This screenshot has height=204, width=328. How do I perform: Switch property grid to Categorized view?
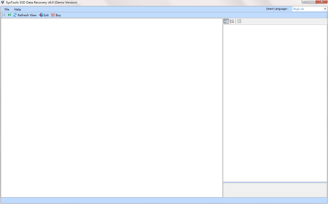(x=226, y=21)
